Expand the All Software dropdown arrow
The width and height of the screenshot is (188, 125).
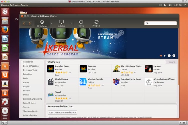(x=52, y=23)
